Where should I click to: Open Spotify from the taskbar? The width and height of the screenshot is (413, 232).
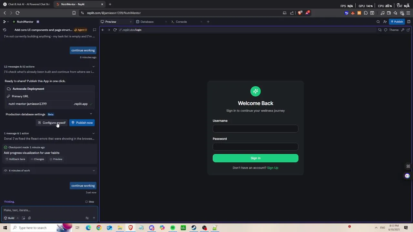point(173,228)
